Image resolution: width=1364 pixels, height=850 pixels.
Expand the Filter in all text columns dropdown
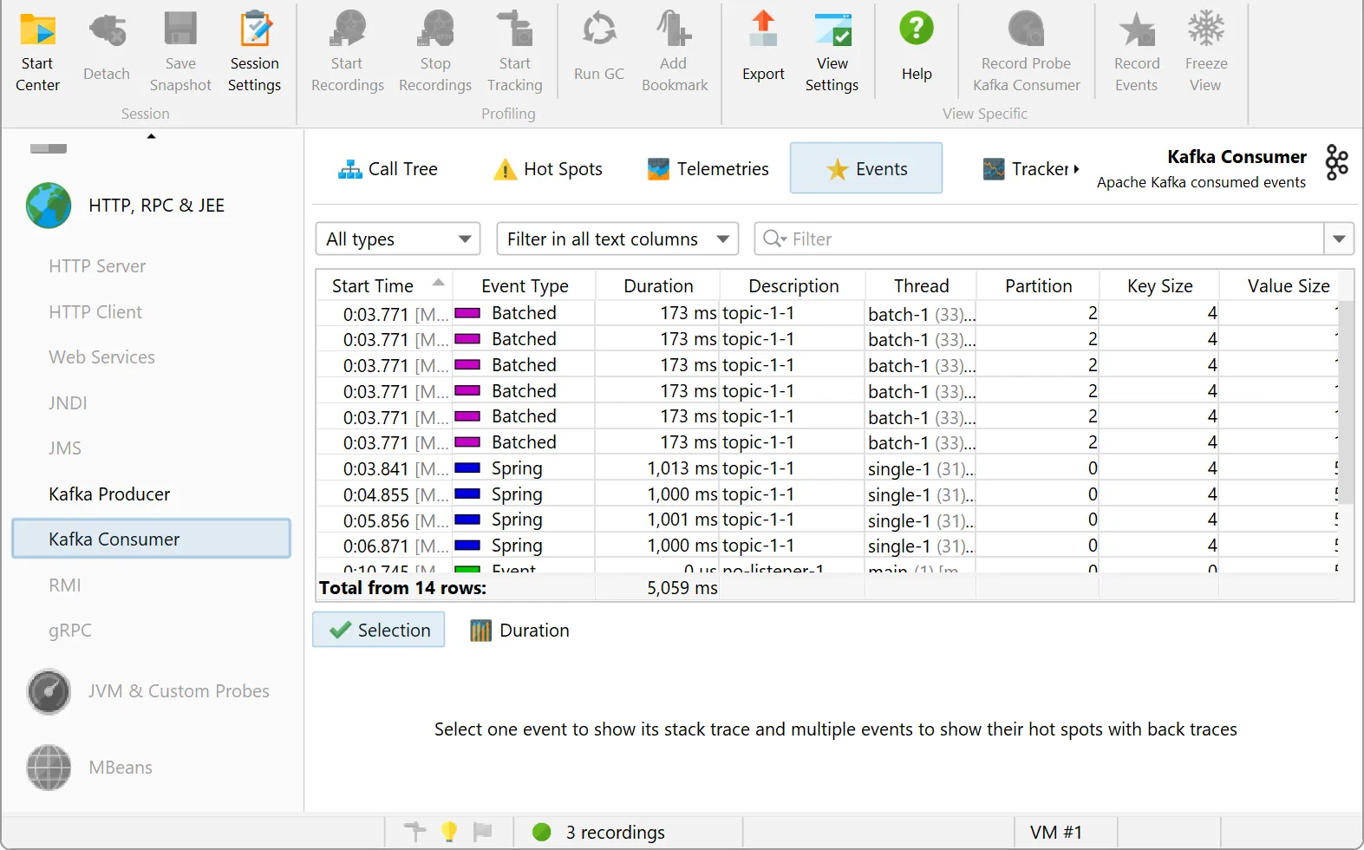pyautogui.click(x=617, y=239)
